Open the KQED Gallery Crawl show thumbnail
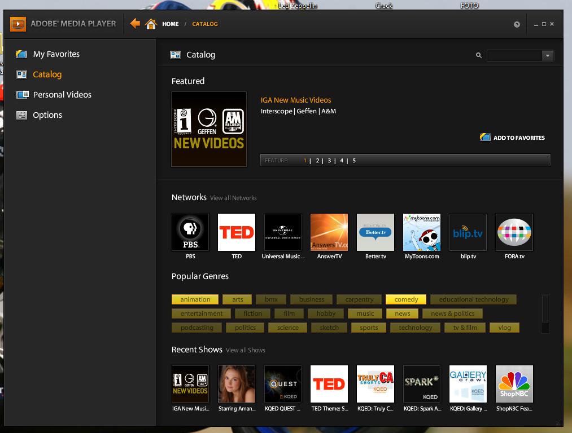 468,384
